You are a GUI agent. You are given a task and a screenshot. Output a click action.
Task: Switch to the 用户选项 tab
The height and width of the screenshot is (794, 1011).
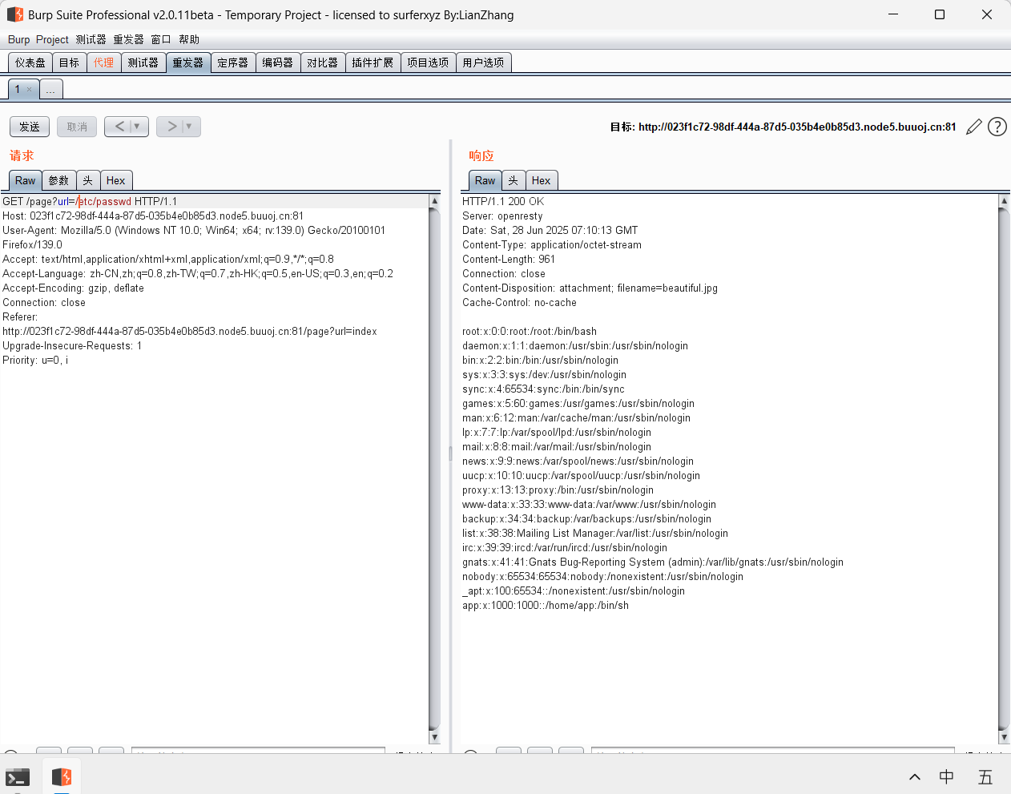pos(483,62)
